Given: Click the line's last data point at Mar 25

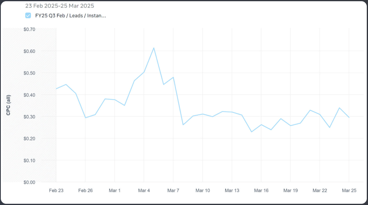Looking at the screenshot, I should click(349, 117).
